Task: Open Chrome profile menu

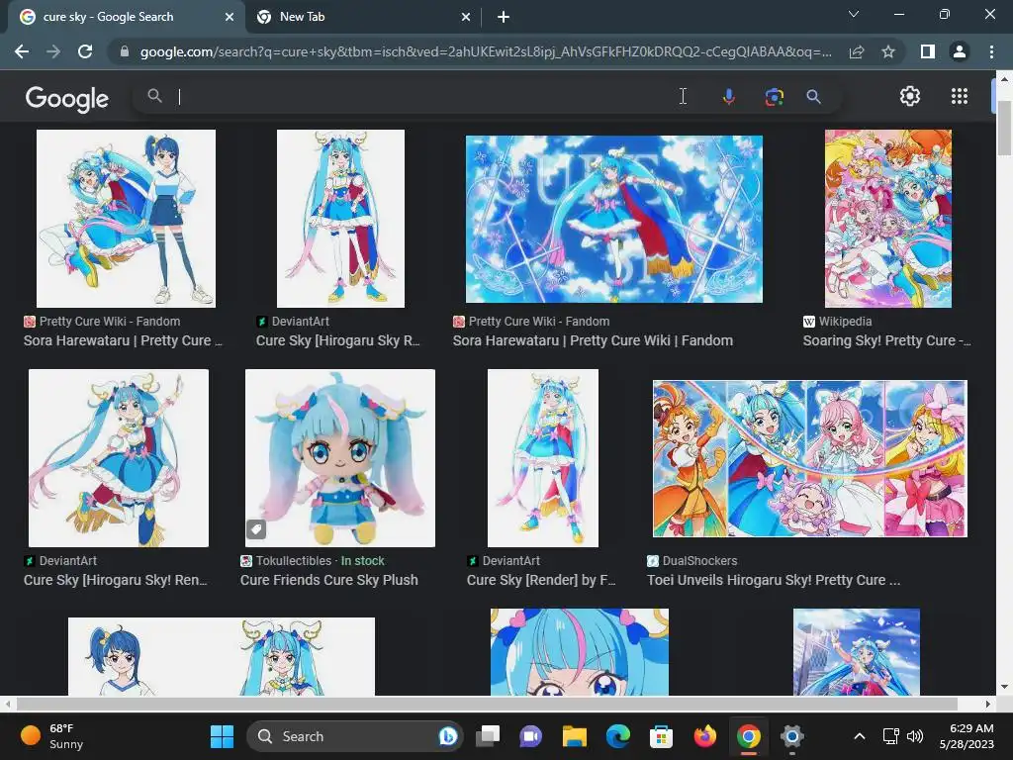Action: pos(960,51)
